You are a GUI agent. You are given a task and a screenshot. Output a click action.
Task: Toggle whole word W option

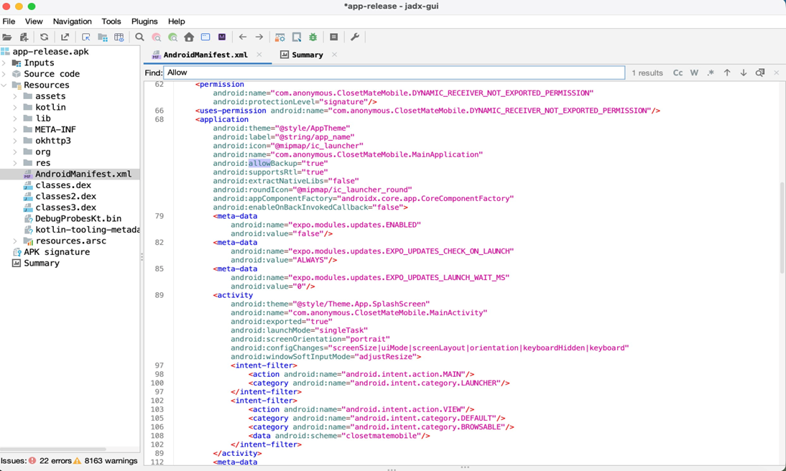coord(694,73)
